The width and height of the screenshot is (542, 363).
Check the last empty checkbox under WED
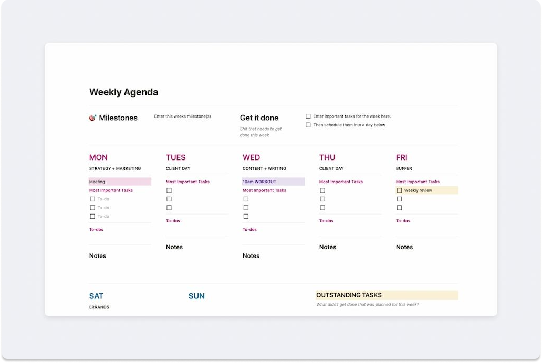tap(246, 216)
